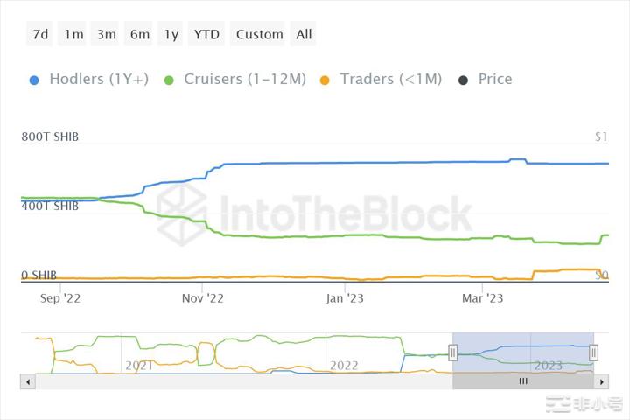Show All historical data
The height and width of the screenshot is (420, 630).
point(304,34)
